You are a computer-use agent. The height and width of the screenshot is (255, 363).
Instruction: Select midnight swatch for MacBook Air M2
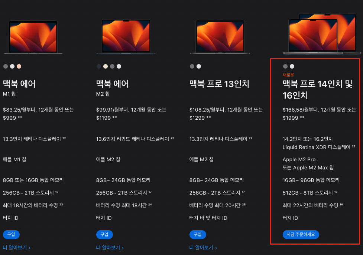[x=99, y=66]
